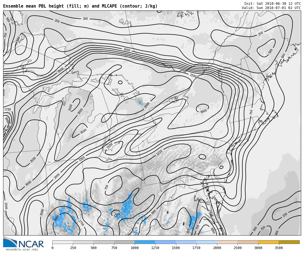Click the colorbar tick label '1750'
Screen dimensions: 304x253
click(x=196, y=248)
